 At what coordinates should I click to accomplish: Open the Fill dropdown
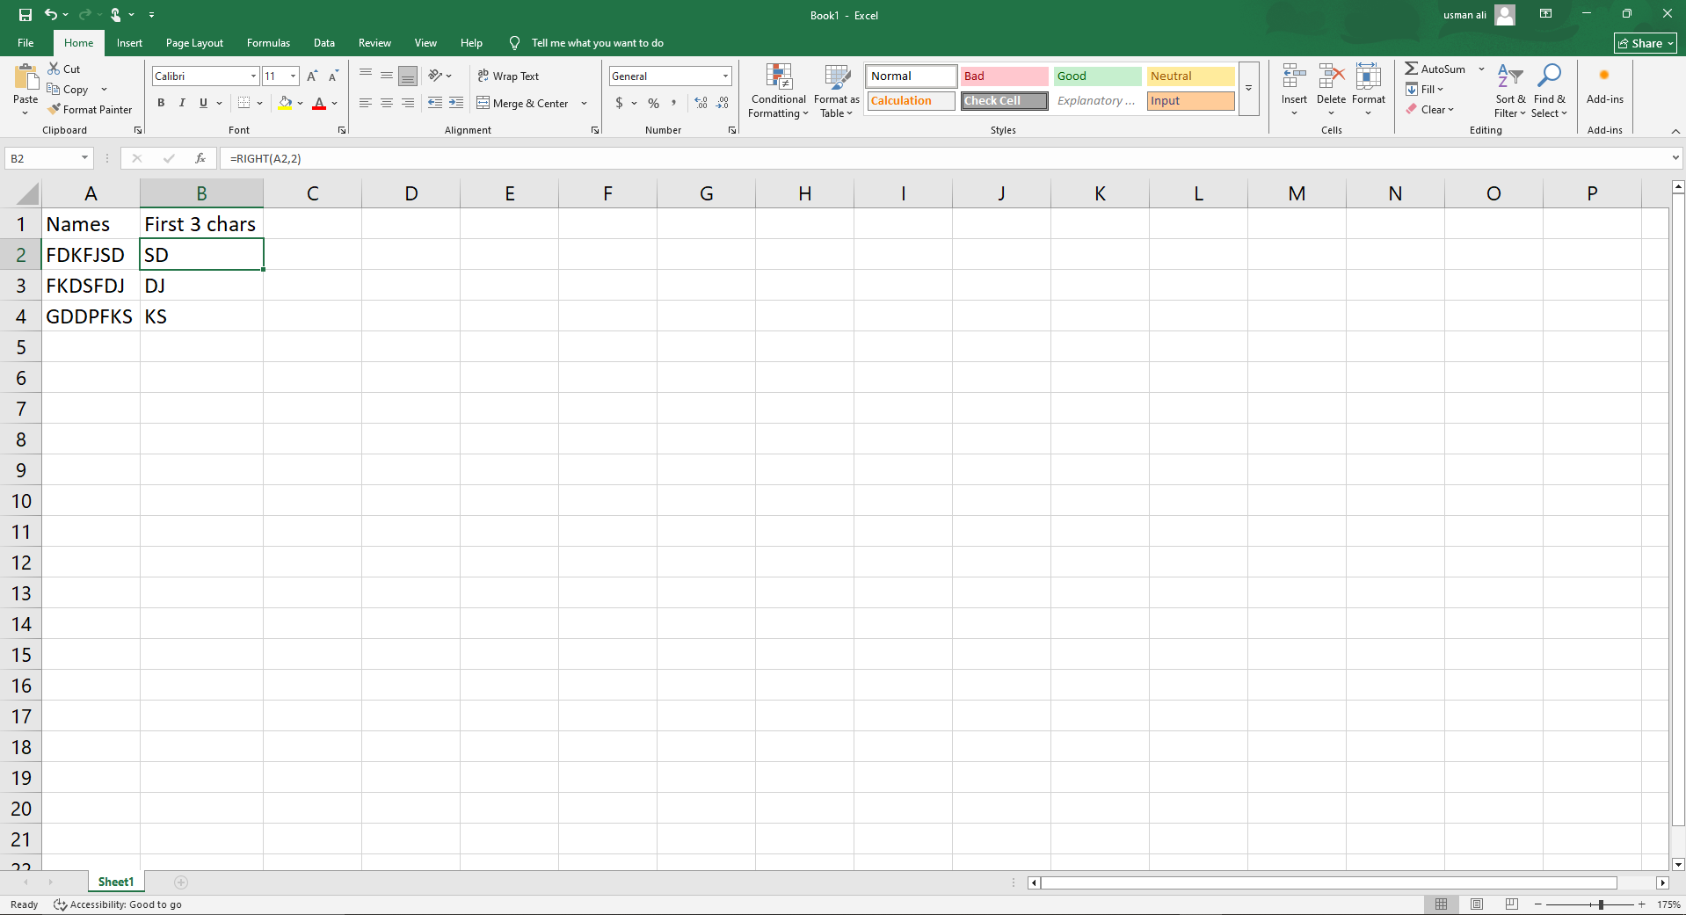click(1425, 89)
